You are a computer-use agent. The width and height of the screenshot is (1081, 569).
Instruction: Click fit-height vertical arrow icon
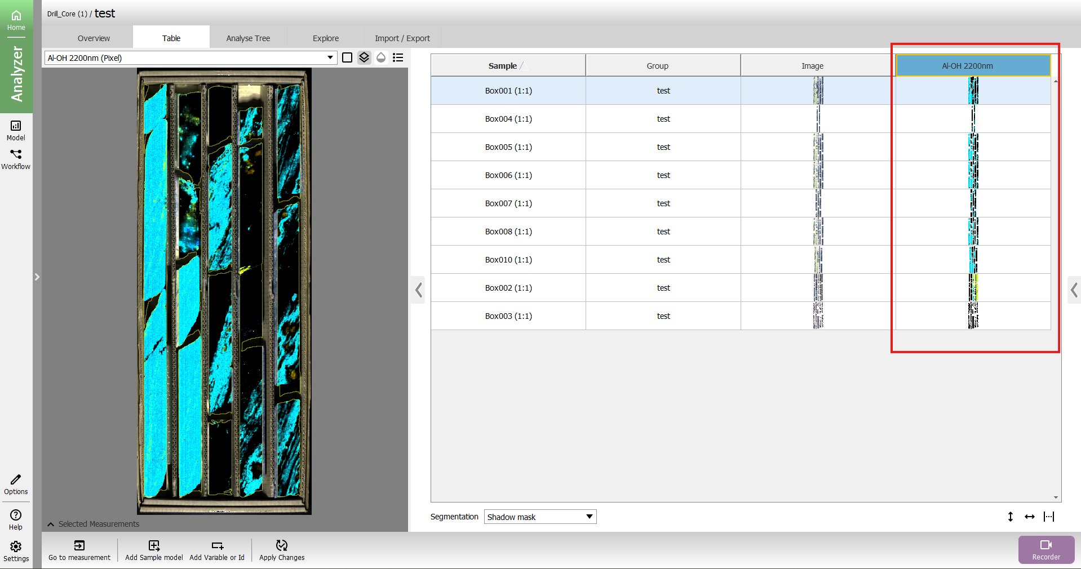click(x=1011, y=517)
